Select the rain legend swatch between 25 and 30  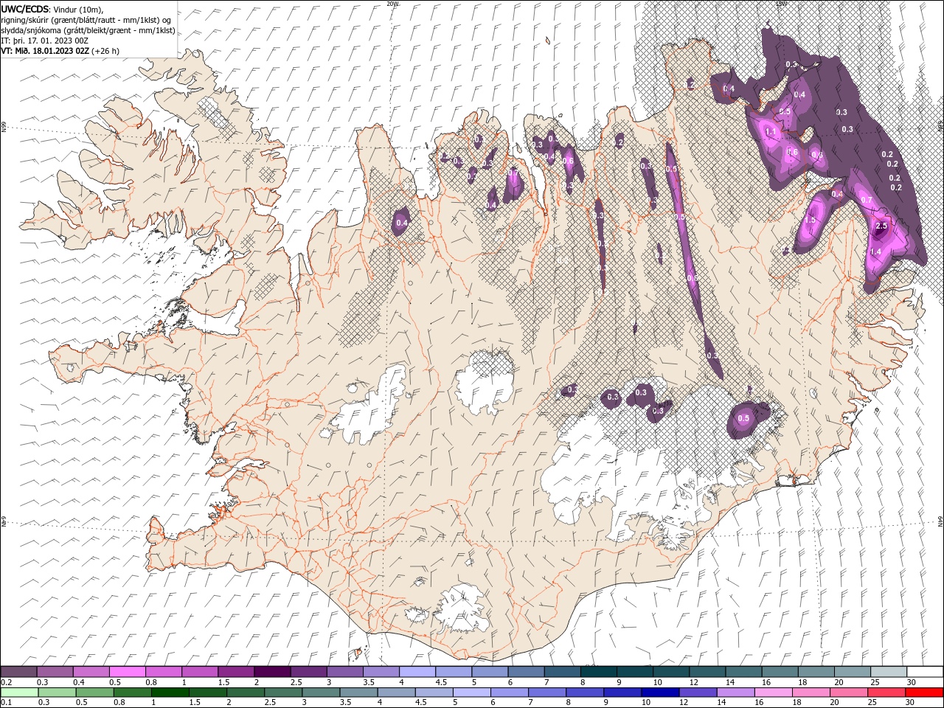[886, 693]
